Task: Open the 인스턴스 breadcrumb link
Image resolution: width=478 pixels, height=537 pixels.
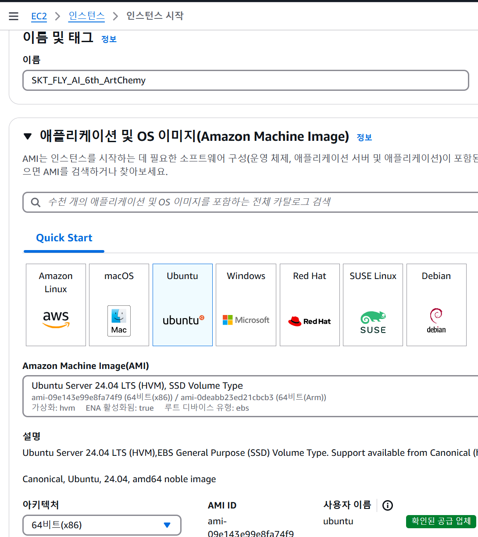Action: [x=87, y=16]
